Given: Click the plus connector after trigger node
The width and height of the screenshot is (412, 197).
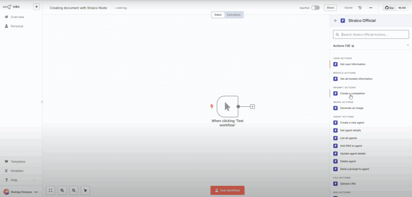Looking at the screenshot, I should coord(252,107).
